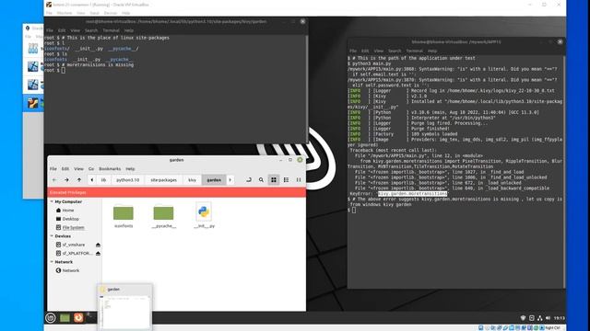Switch file manager to list view
The height and width of the screenshot is (331, 590).
point(287,180)
